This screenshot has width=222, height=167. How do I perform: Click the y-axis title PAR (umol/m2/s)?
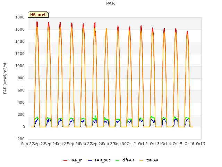point(5,78)
